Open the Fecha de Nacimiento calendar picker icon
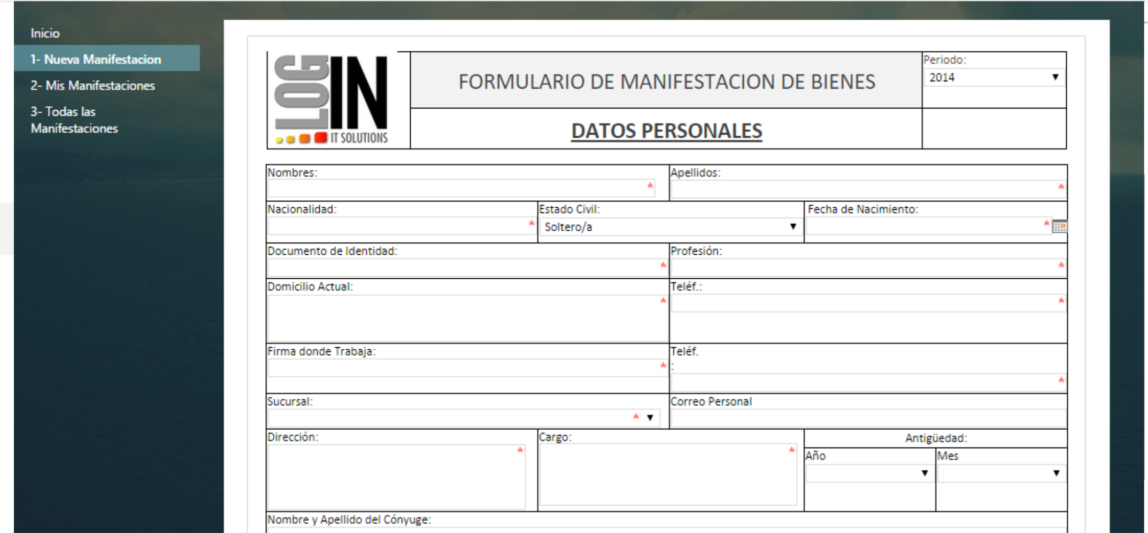This screenshot has width=1148, height=533. pyautogui.click(x=1059, y=226)
